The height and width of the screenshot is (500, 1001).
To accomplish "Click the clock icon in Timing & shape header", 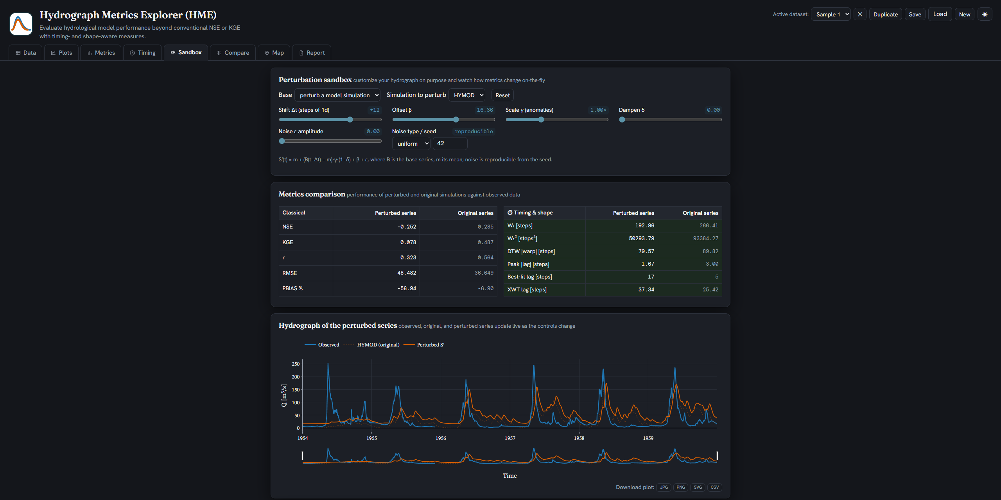I will tap(510, 212).
